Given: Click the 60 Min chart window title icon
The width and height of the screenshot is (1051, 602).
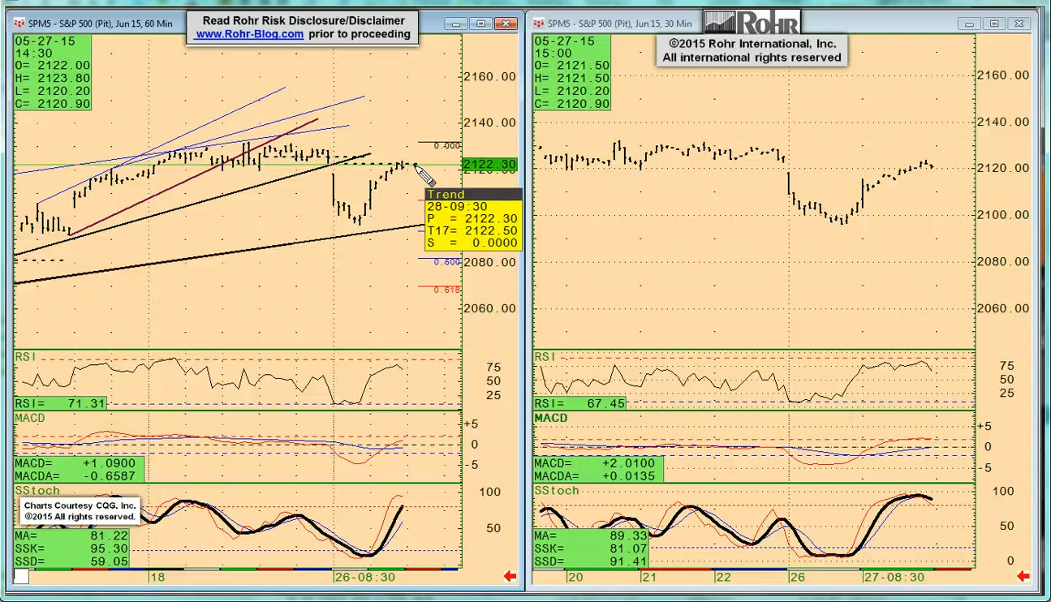Looking at the screenshot, I should 19,24.
